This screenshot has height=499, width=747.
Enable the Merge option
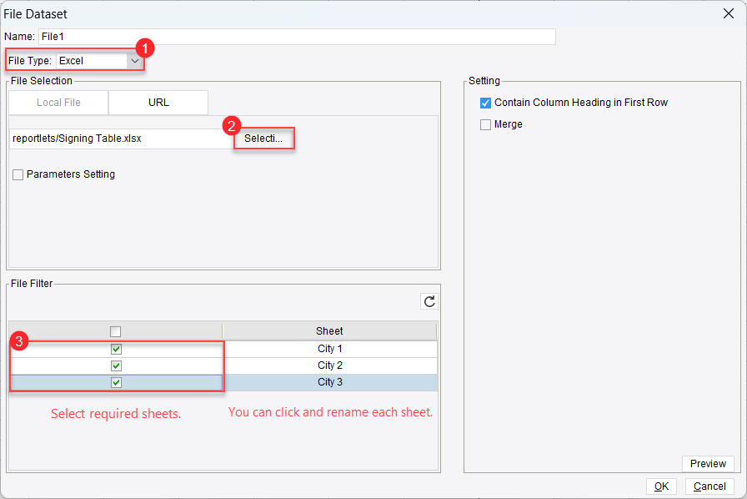pyautogui.click(x=485, y=123)
